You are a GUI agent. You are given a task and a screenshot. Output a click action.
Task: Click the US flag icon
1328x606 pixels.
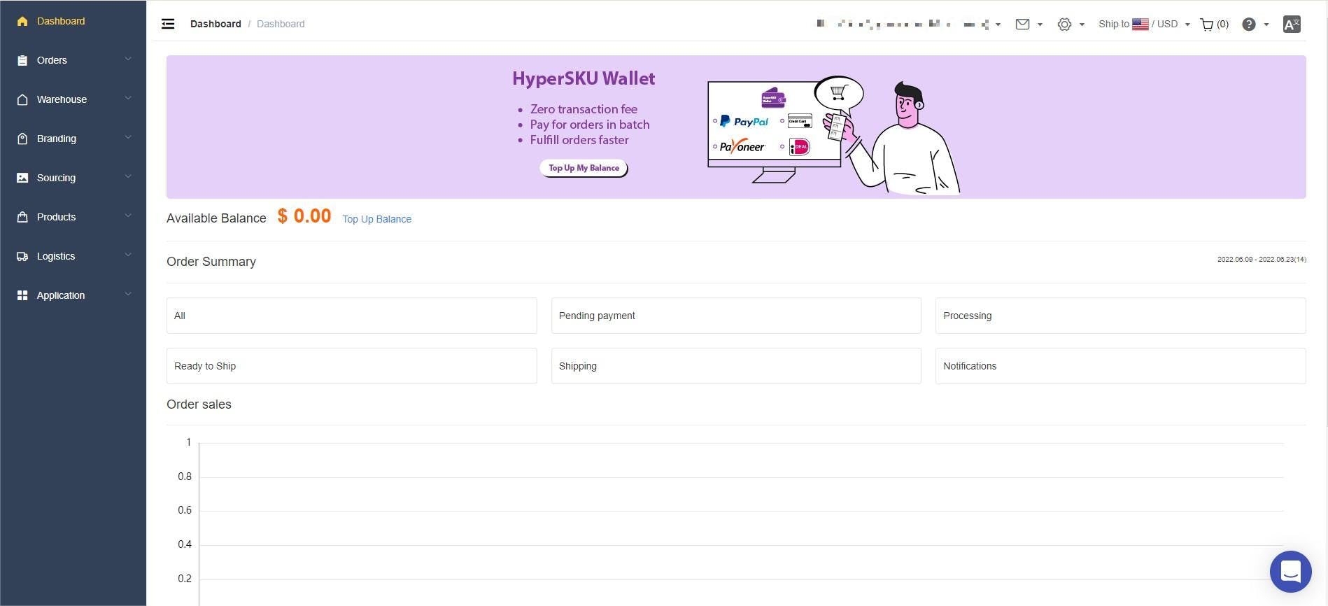click(1140, 24)
